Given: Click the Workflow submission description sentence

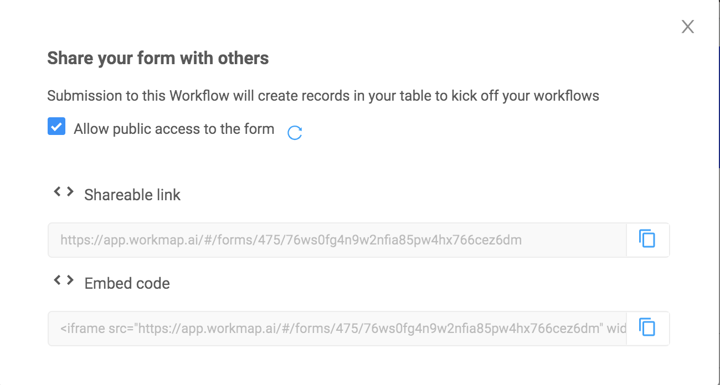Looking at the screenshot, I should (x=323, y=96).
